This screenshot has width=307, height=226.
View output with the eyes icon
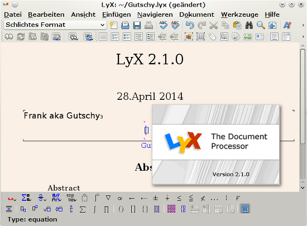pyautogui.click(x=9, y=37)
